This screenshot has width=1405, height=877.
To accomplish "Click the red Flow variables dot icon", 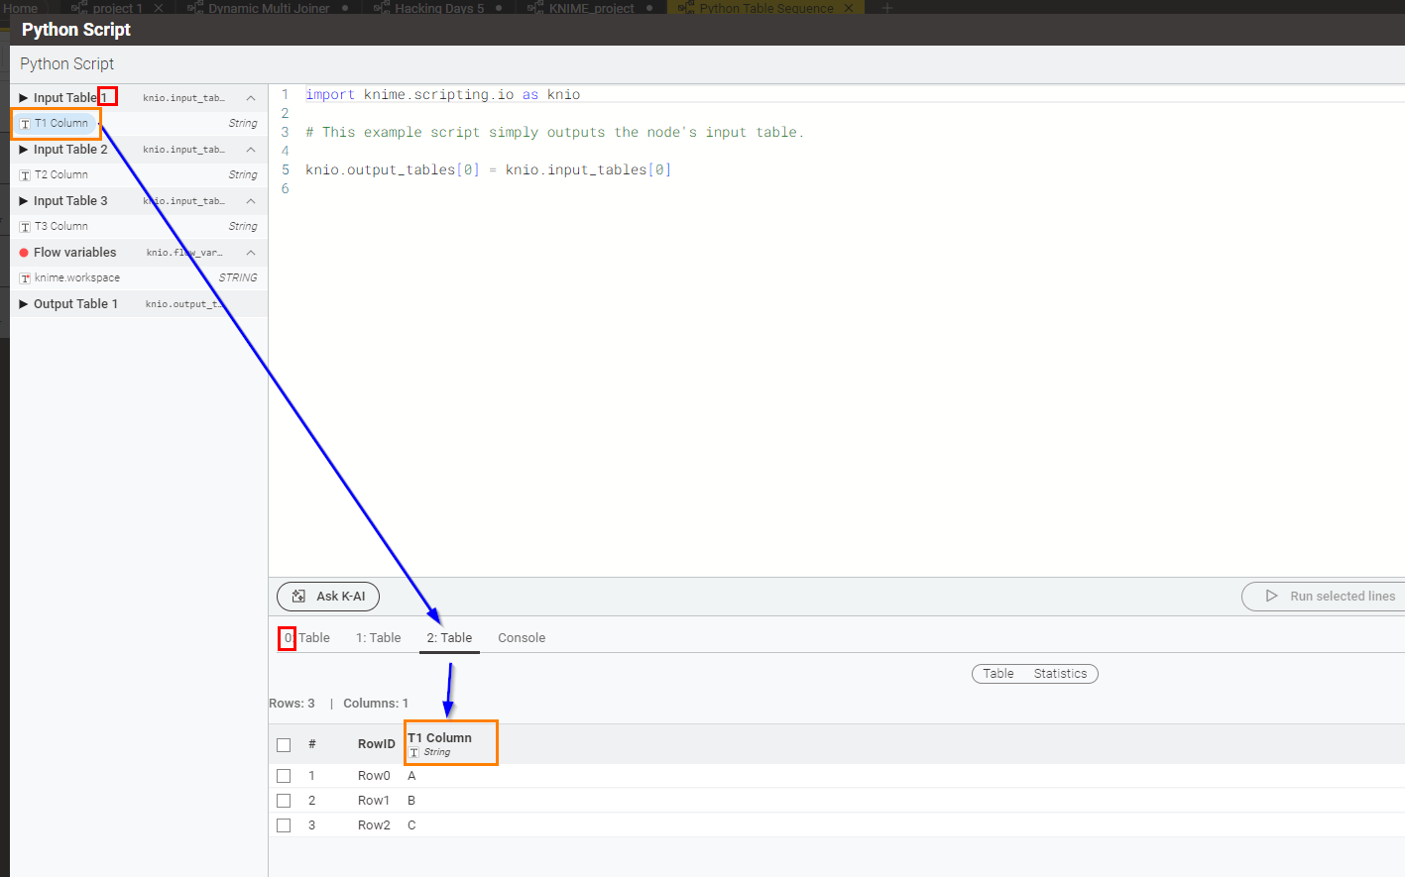I will [x=24, y=253].
